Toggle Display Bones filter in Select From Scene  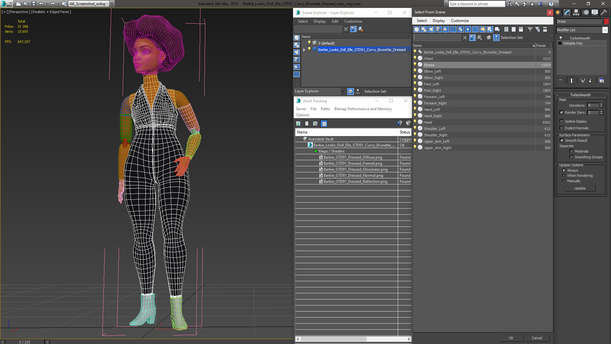click(x=475, y=29)
